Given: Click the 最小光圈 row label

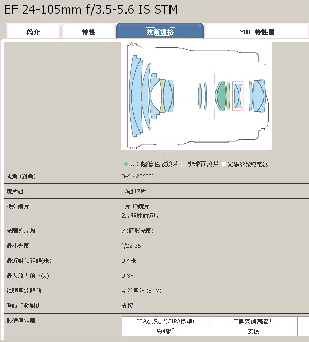Looking at the screenshot, I should pyautogui.click(x=18, y=246).
